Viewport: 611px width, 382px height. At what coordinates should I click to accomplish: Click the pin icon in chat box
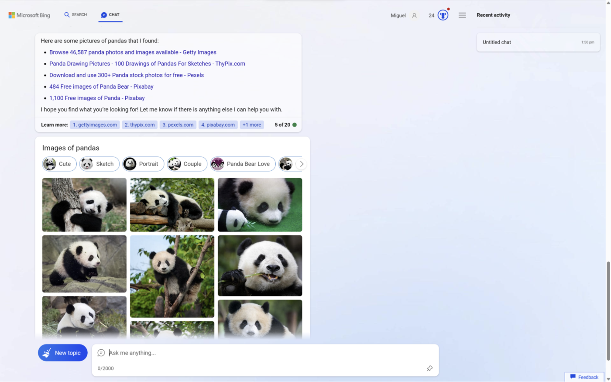pyautogui.click(x=429, y=368)
